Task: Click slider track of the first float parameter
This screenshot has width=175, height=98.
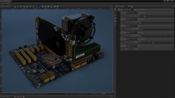Action: tap(157, 29)
